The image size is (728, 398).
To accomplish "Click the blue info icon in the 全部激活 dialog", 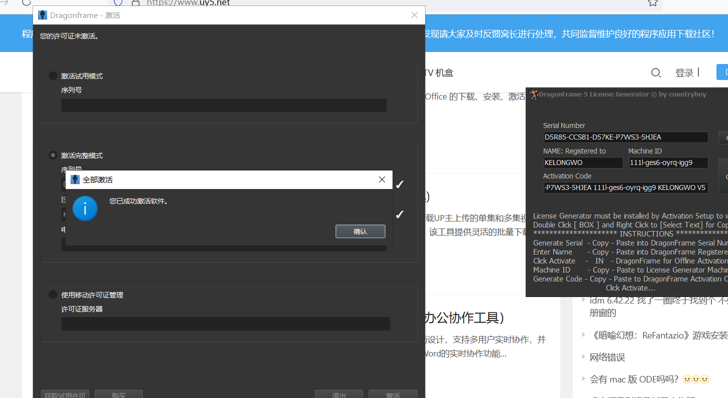I will [85, 208].
